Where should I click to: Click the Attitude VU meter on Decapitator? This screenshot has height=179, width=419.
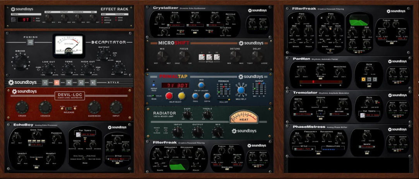point(69,45)
